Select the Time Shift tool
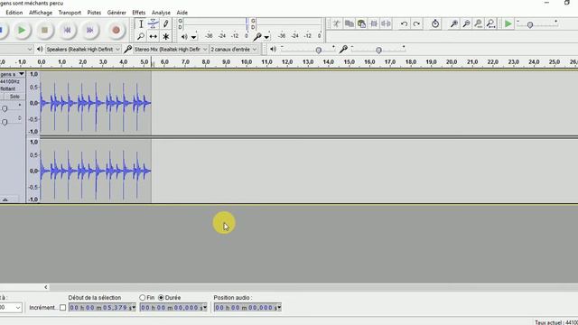This screenshot has width=578, height=325. pyautogui.click(x=153, y=36)
